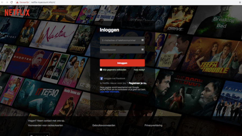
Task: Click the Gevaarlijk security label
Action: pyautogui.click(x=24, y=2)
